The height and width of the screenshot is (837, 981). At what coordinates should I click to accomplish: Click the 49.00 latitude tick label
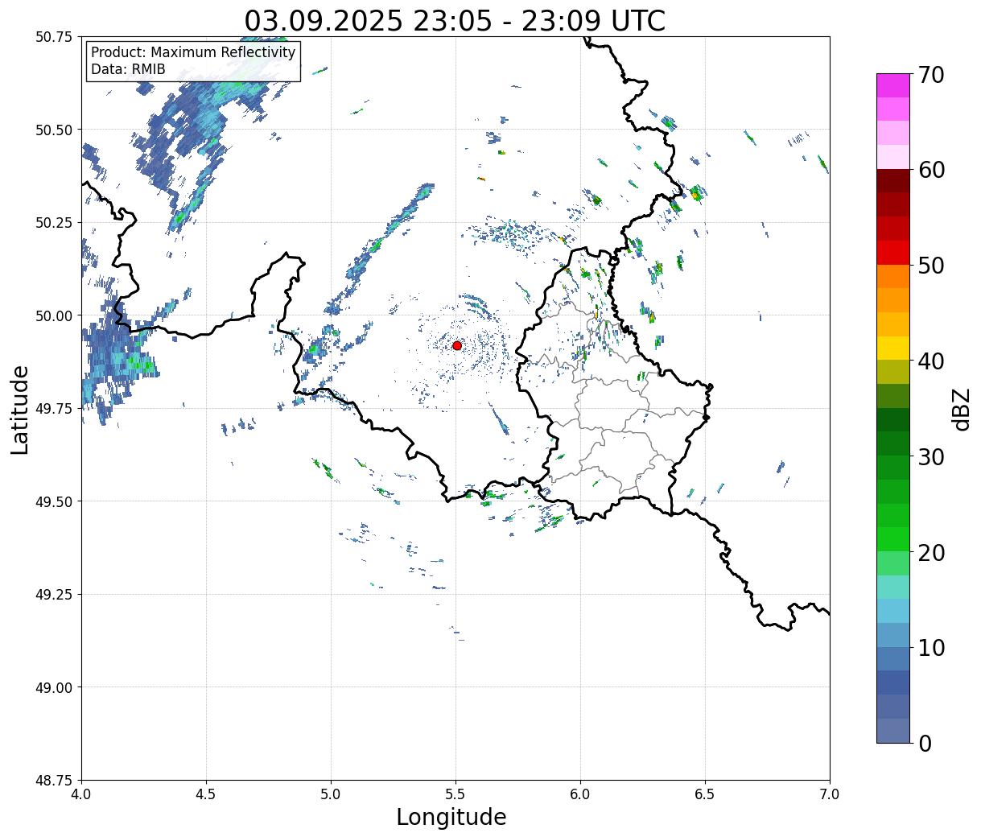point(55,687)
